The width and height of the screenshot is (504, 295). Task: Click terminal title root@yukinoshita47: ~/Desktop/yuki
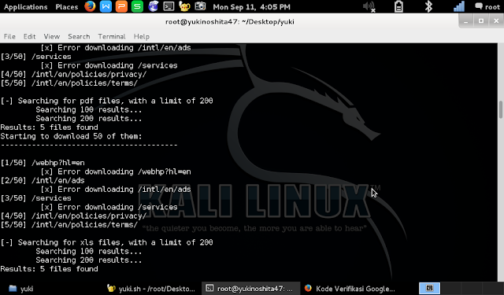tap(230, 22)
